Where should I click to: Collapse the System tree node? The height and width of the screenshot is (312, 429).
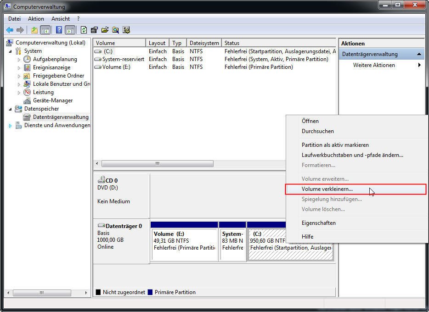10,51
